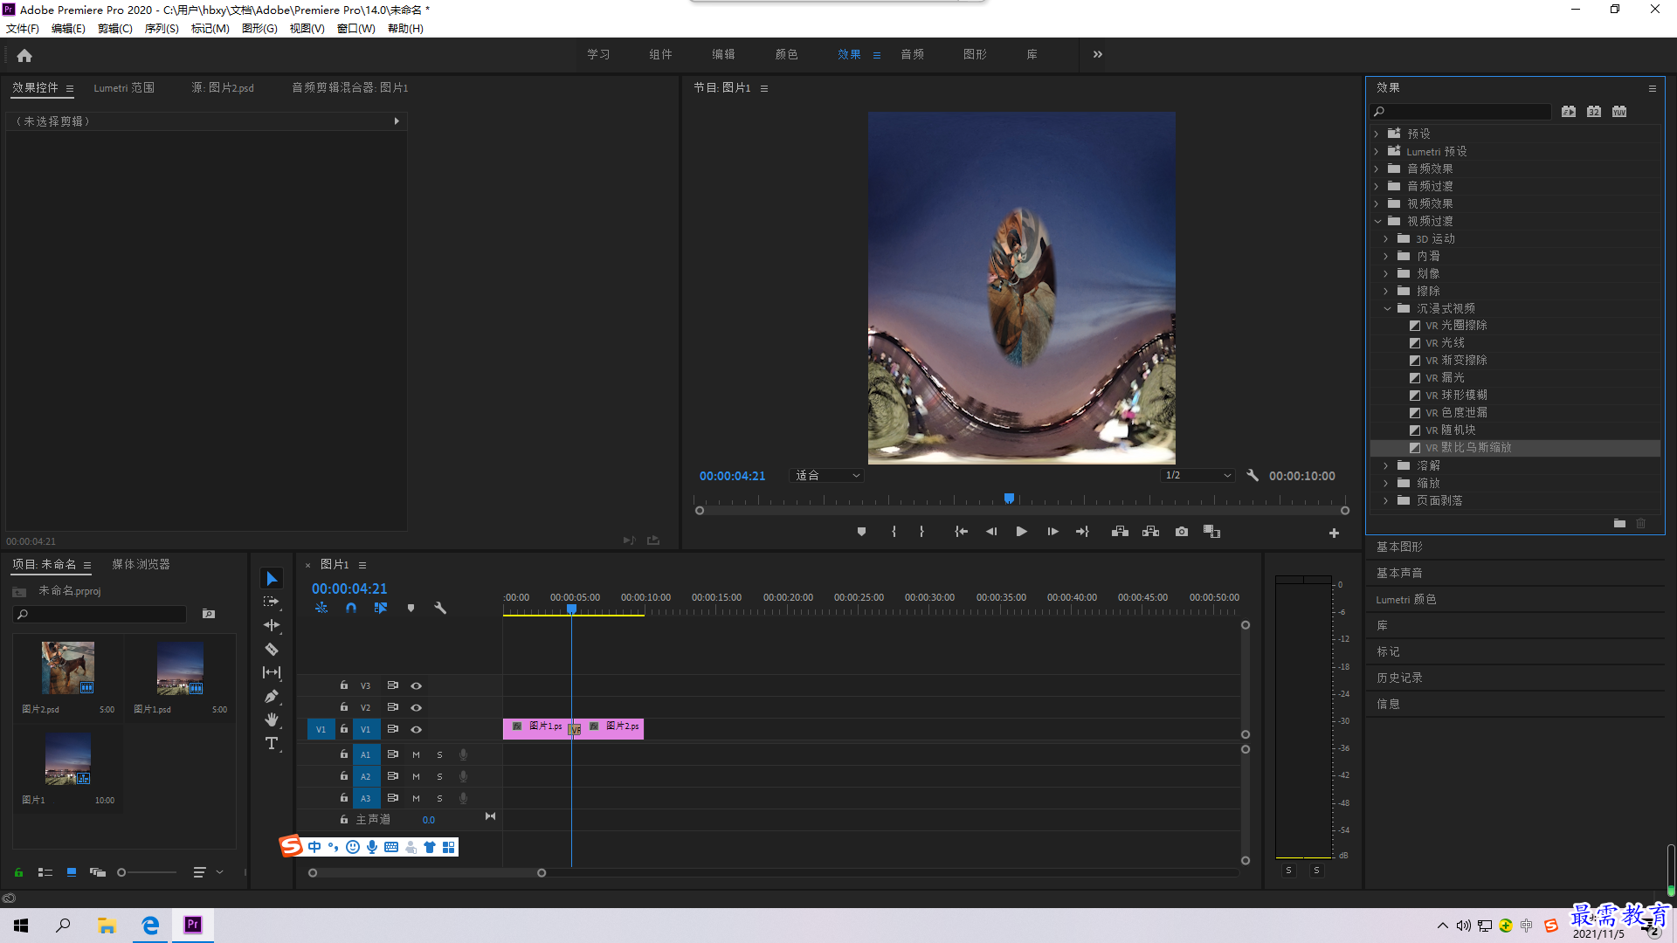Click Mark Out bracket icon

tap(921, 532)
